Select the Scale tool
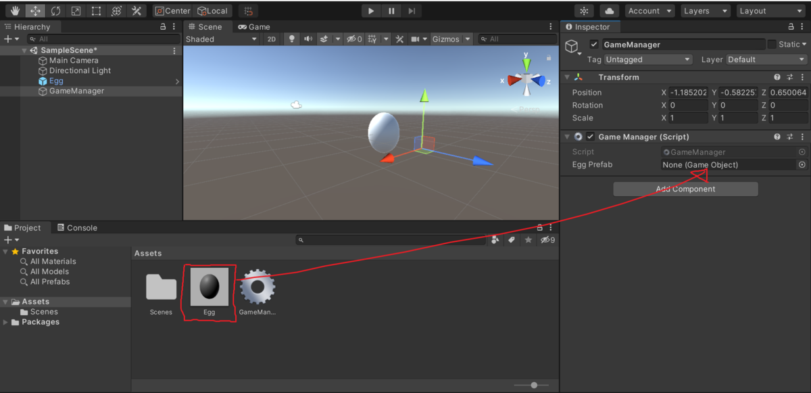 (x=76, y=11)
